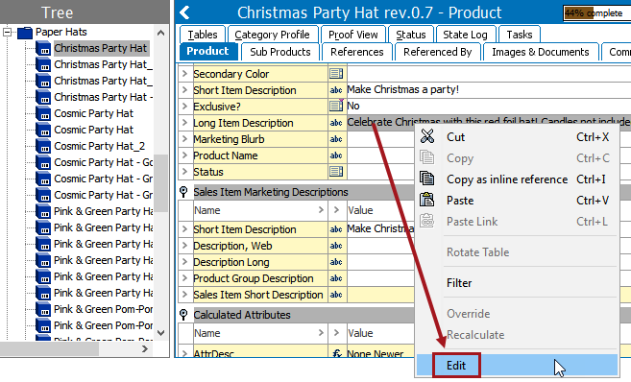Expand the Marketing Blurb row chevron
631x382 pixels.
[184, 139]
